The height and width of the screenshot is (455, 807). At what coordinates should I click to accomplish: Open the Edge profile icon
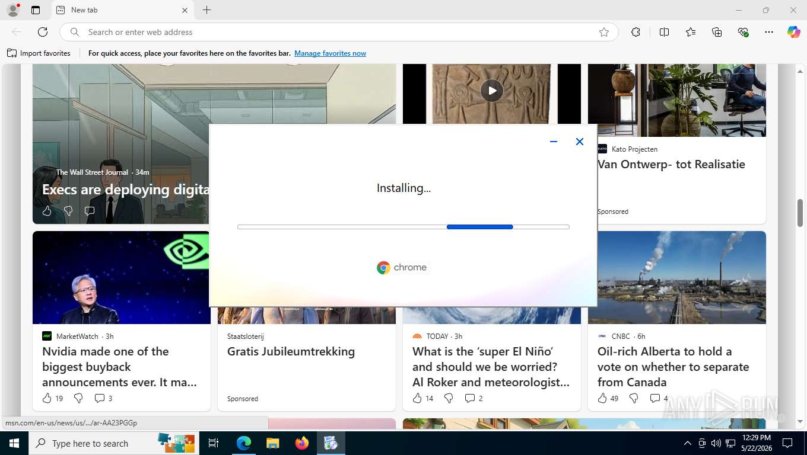[13, 10]
